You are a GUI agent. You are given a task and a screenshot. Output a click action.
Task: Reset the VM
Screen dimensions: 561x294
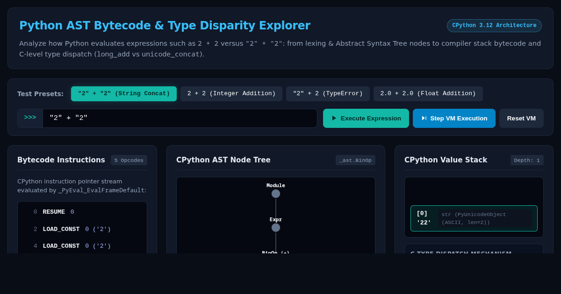point(521,118)
